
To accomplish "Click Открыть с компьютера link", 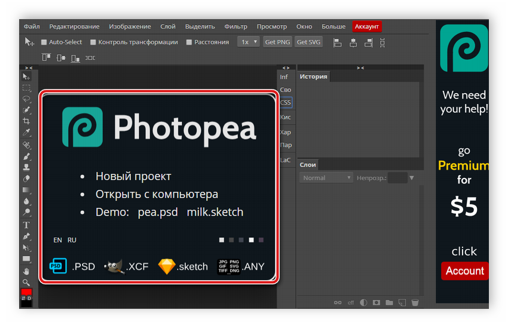I will pyautogui.click(x=157, y=194).
